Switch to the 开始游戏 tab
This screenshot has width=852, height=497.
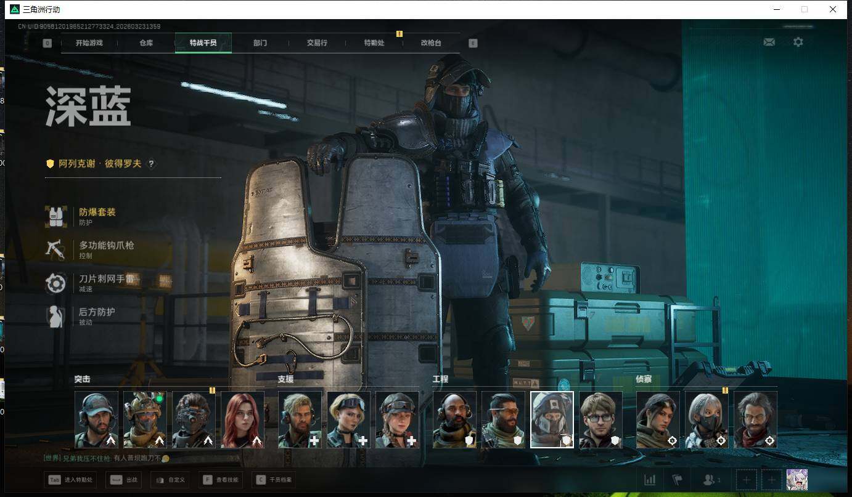pyautogui.click(x=89, y=43)
